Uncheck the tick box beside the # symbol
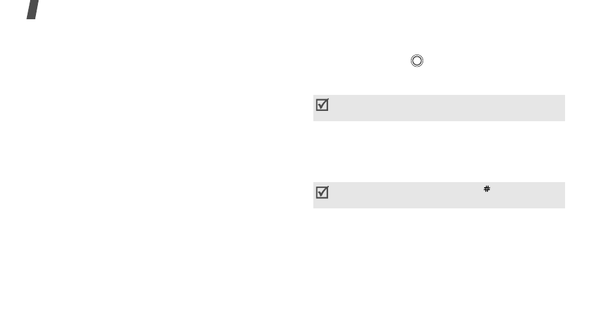Screen dimensions: 601x327 322,192
